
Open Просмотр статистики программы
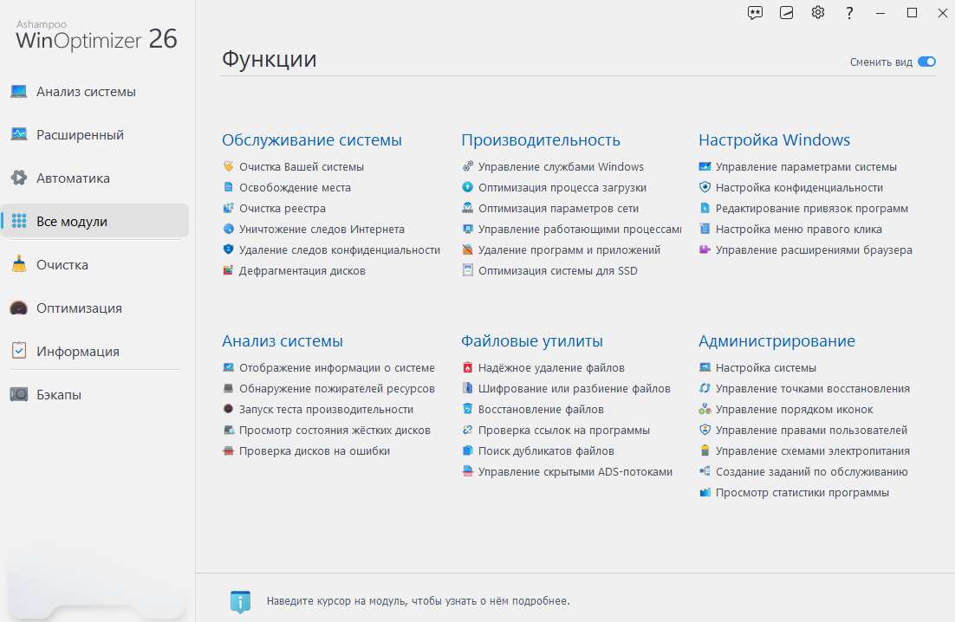pyautogui.click(x=802, y=492)
